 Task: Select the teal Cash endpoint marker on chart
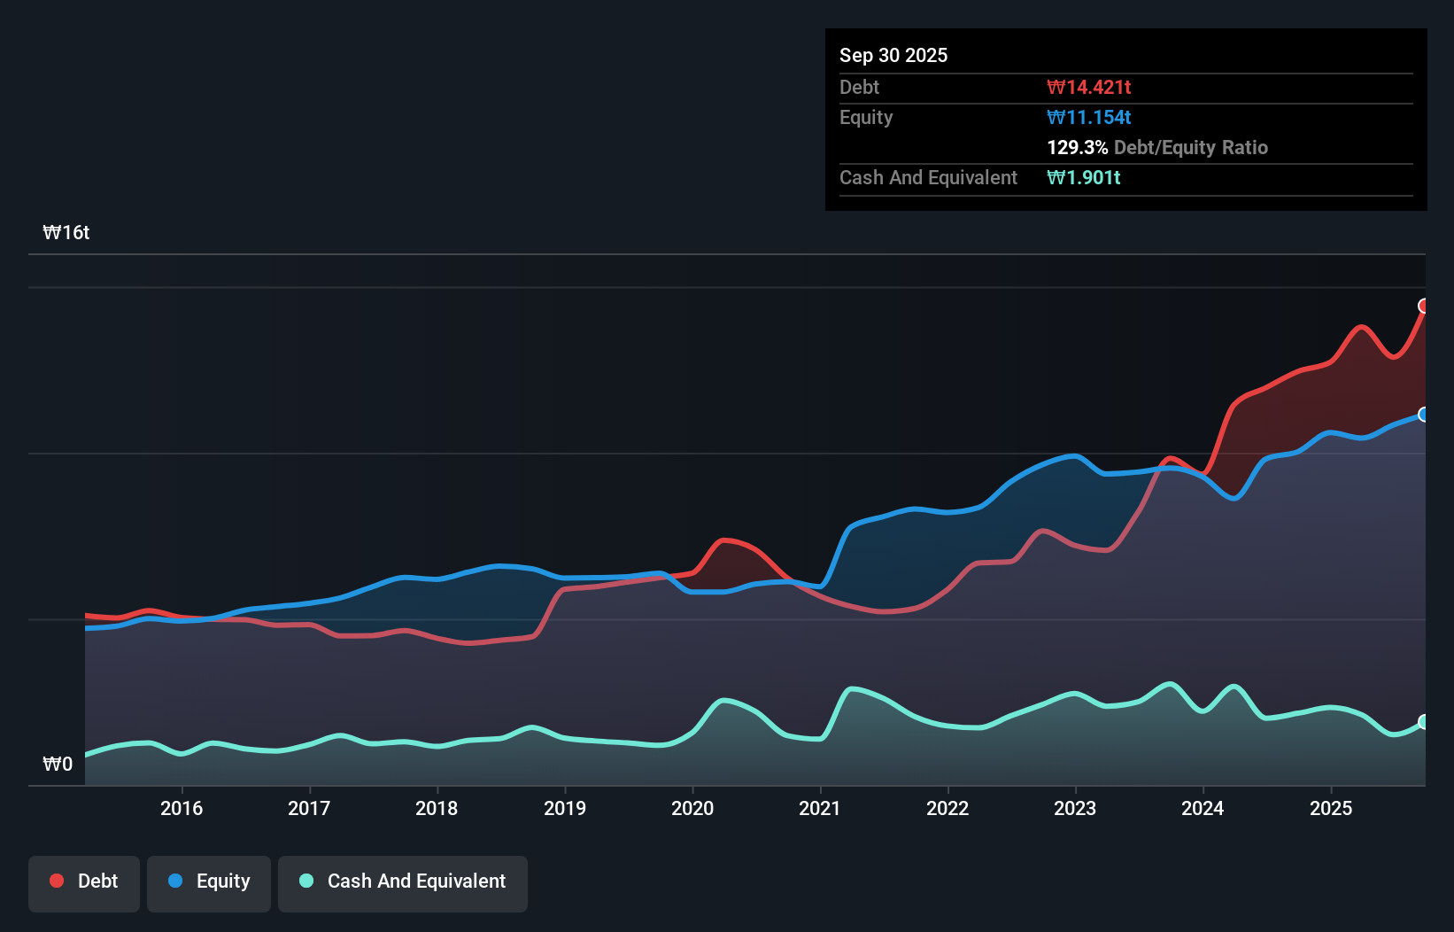point(1424,722)
